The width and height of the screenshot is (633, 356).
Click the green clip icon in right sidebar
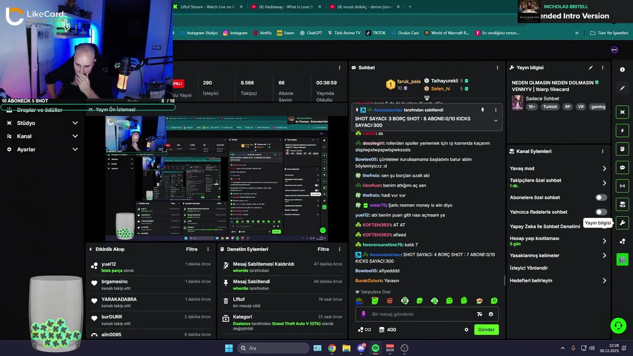[x=622, y=259]
